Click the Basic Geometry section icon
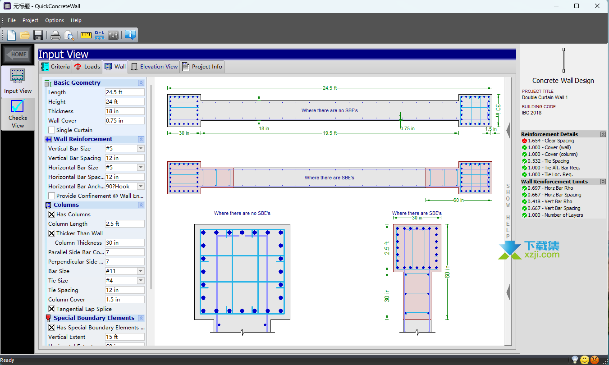Screen dimensions: 609x365 [x=48, y=83]
